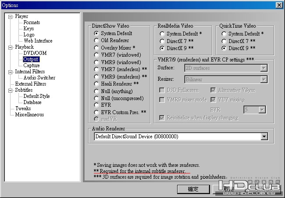
Task: Toggle the VMR9 mixer mode checkbox
Action: (162, 100)
